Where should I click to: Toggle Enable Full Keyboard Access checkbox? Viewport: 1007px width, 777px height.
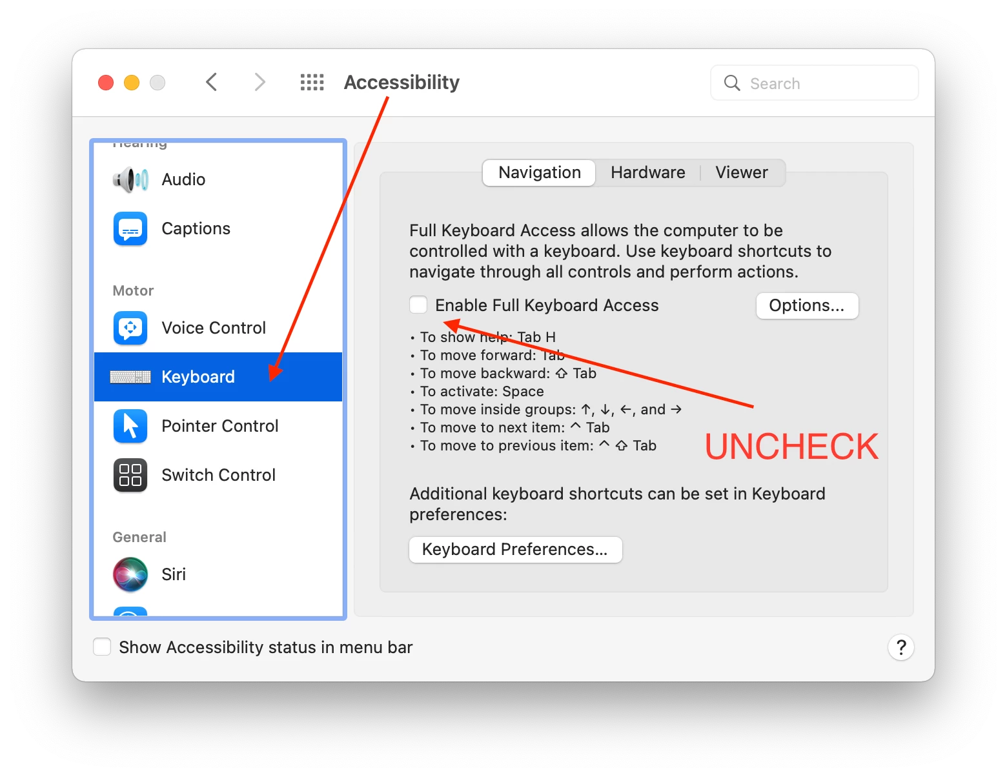point(418,305)
